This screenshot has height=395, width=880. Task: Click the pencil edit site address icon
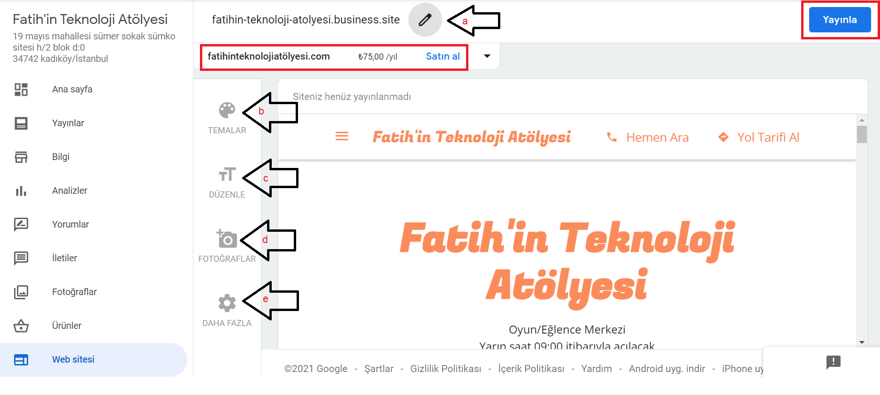coord(425,20)
